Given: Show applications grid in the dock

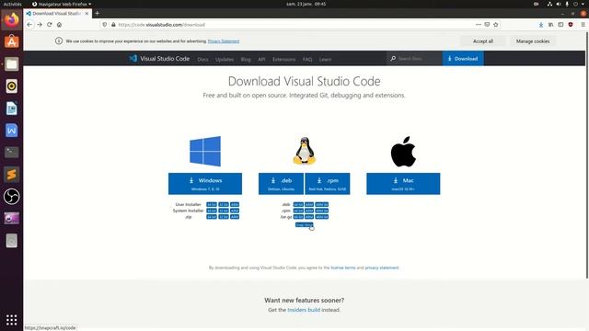Looking at the screenshot, I should 12,320.
